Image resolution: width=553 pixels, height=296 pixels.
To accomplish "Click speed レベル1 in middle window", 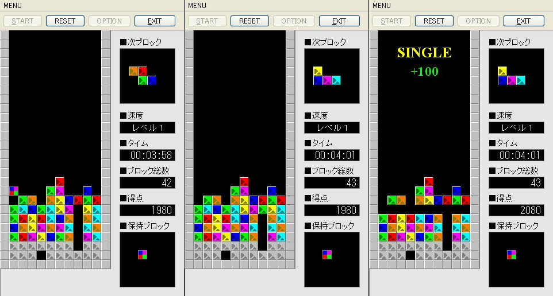I will 332,128.
